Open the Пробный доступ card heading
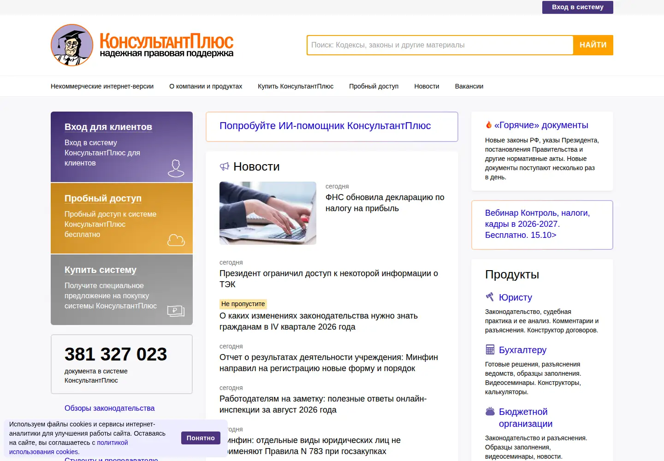The width and height of the screenshot is (664, 461). 103,198
